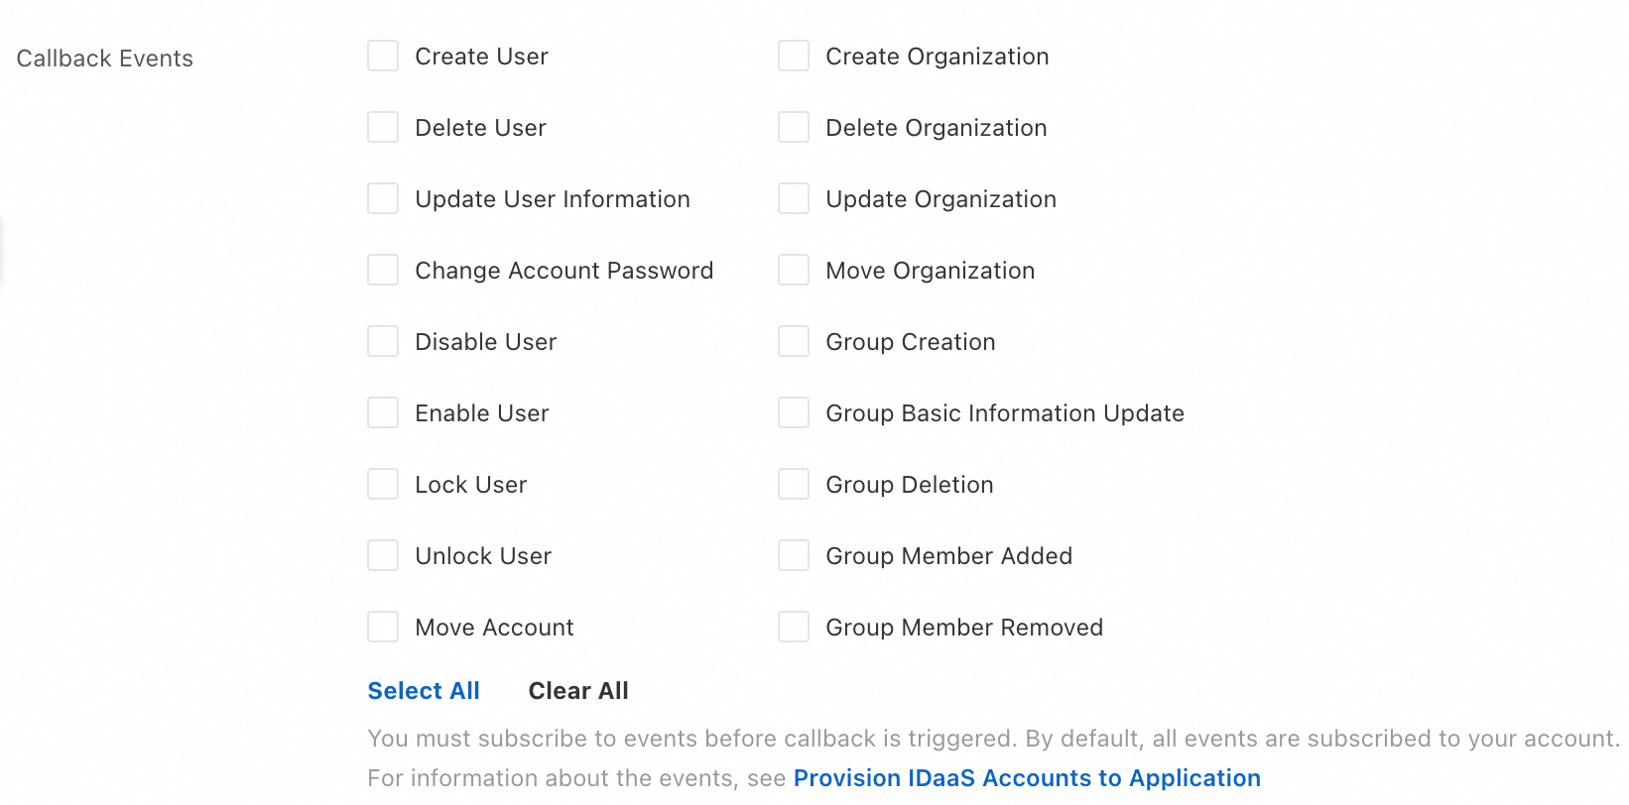The image size is (1629, 805).
Task: Open Provision IDaaS Accounts to Application link
Action: coord(1027,778)
